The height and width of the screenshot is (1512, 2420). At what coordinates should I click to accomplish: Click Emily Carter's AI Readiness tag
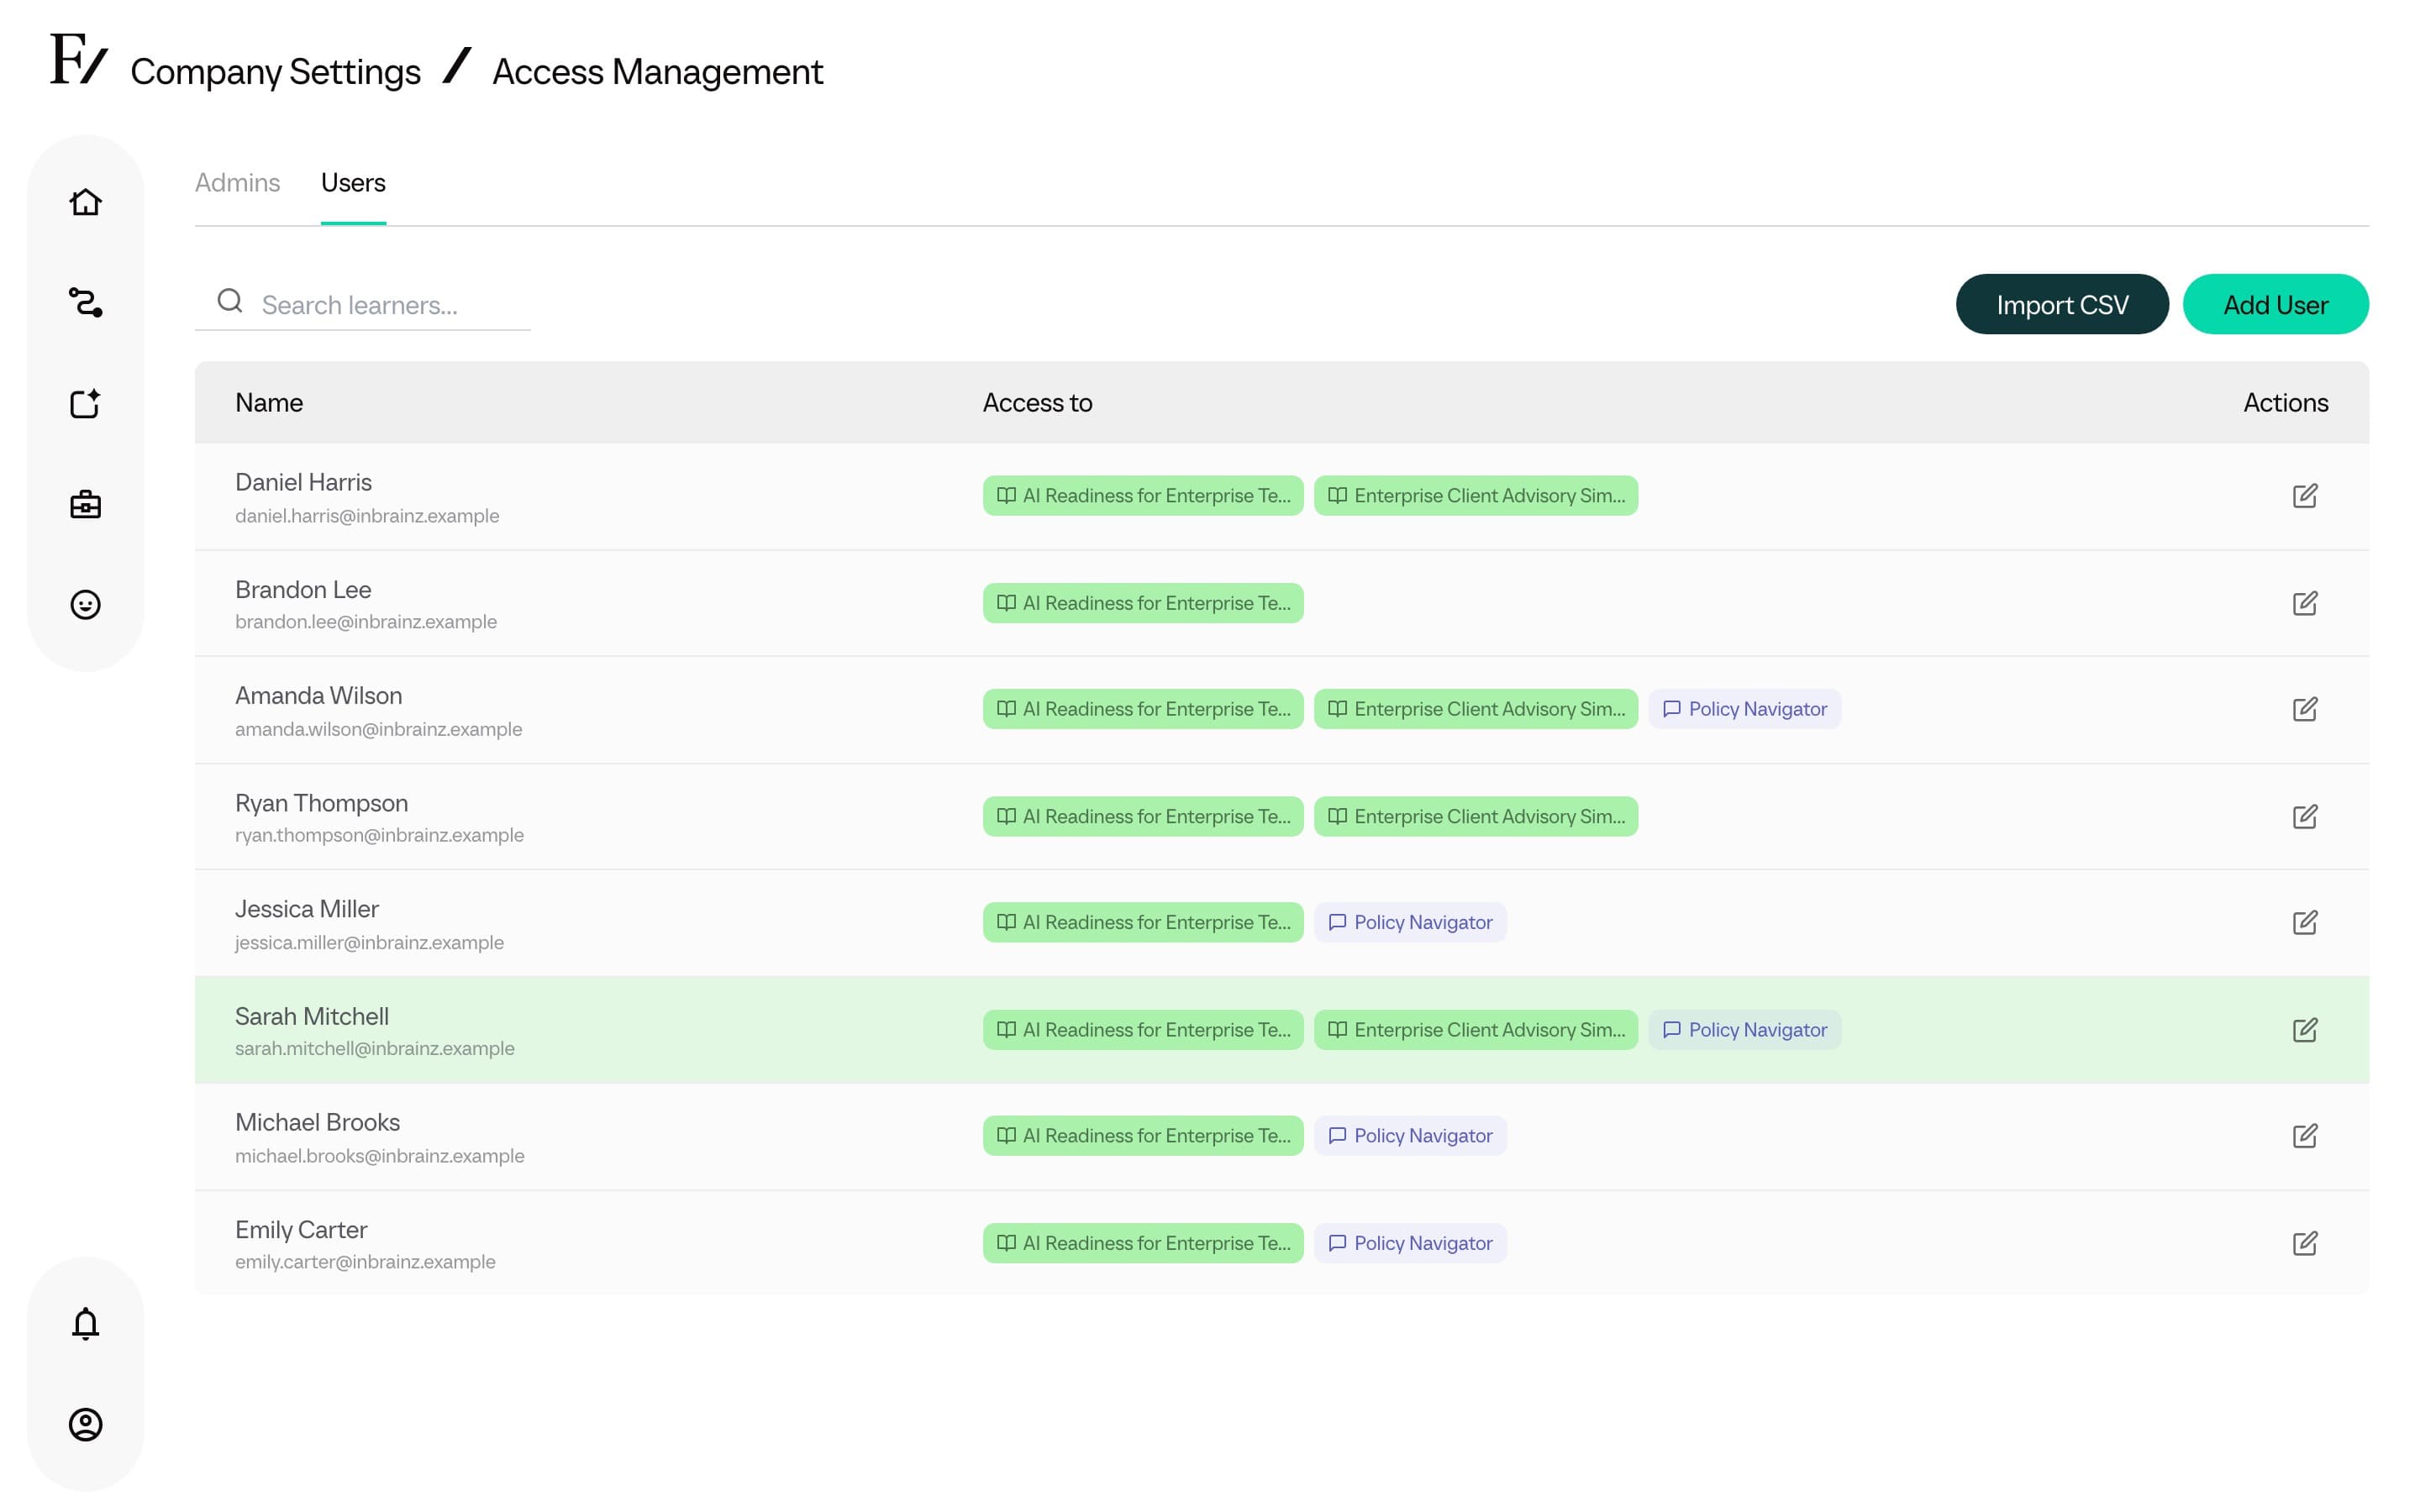pyautogui.click(x=1142, y=1243)
